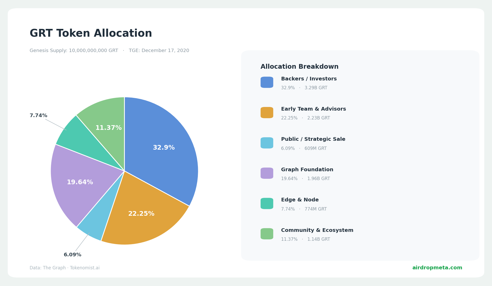This screenshot has width=492, height=286.
Task: Click the '11.37% · 1.14B GRT' value
Action: (x=305, y=239)
